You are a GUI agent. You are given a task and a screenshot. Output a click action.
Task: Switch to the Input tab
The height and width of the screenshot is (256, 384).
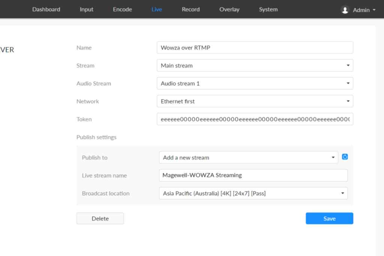[87, 9]
